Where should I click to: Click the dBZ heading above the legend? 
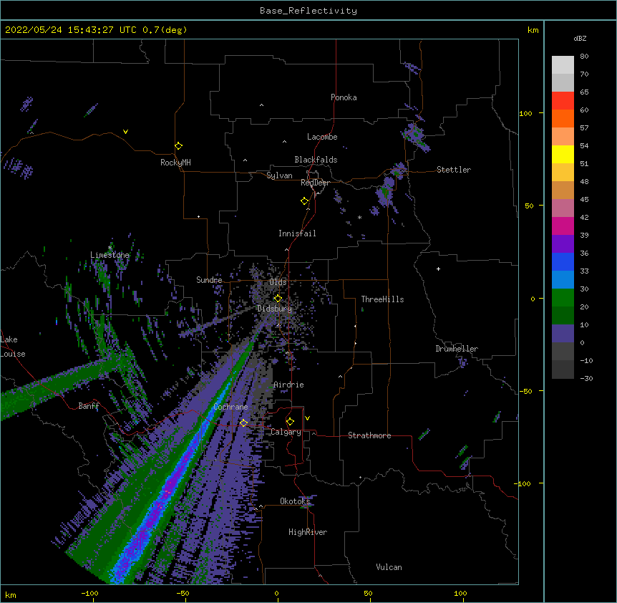[x=580, y=39]
